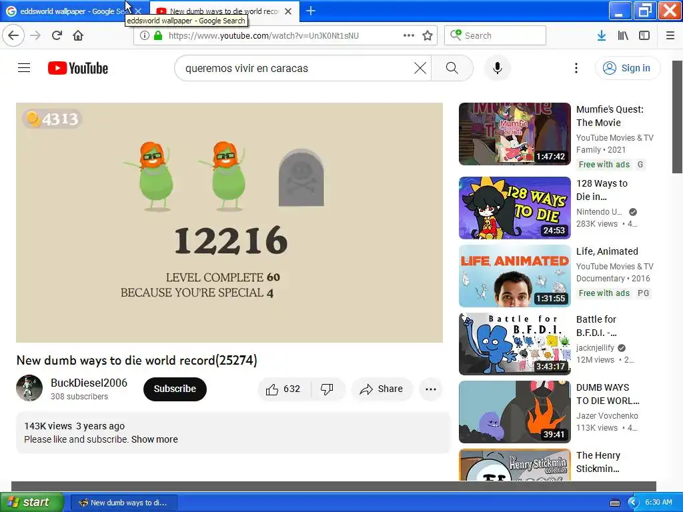Screen dimensions: 683x512
Task: Click the New dumb ways to di... taskbar button
Action: click(x=124, y=503)
